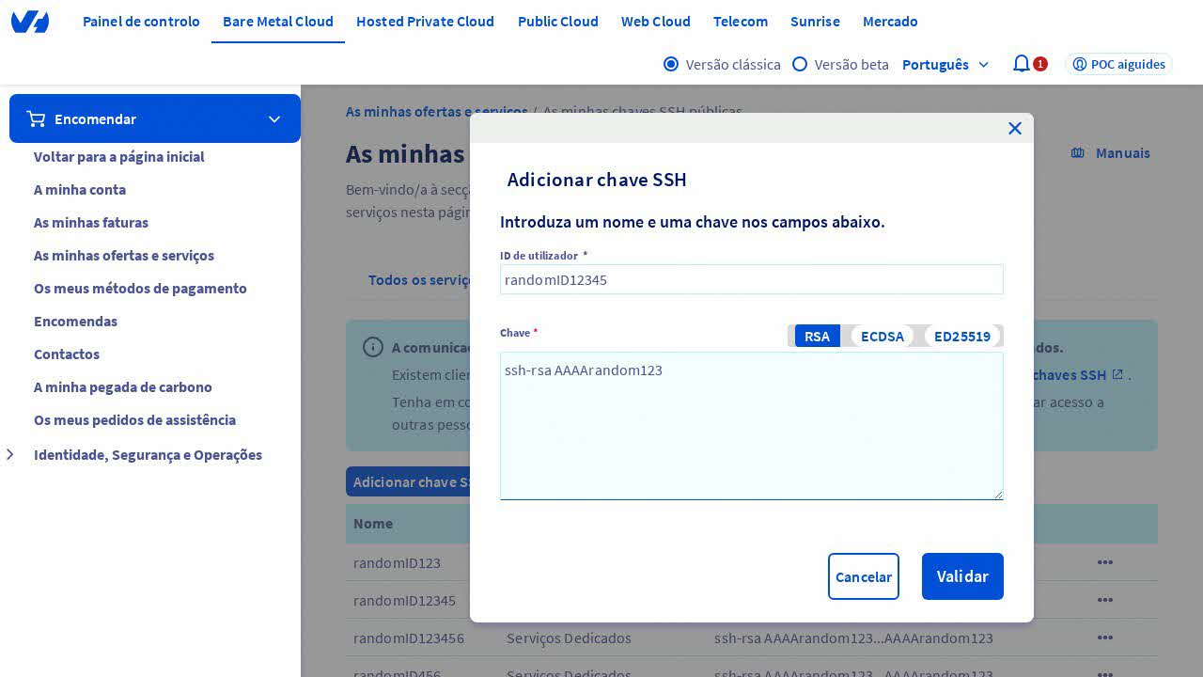Image resolution: width=1203 pixels, height=677 pixels.
Task: Open actions menu for randomID123456 row
Action: pyautogui.click(x=1104, y=638)
